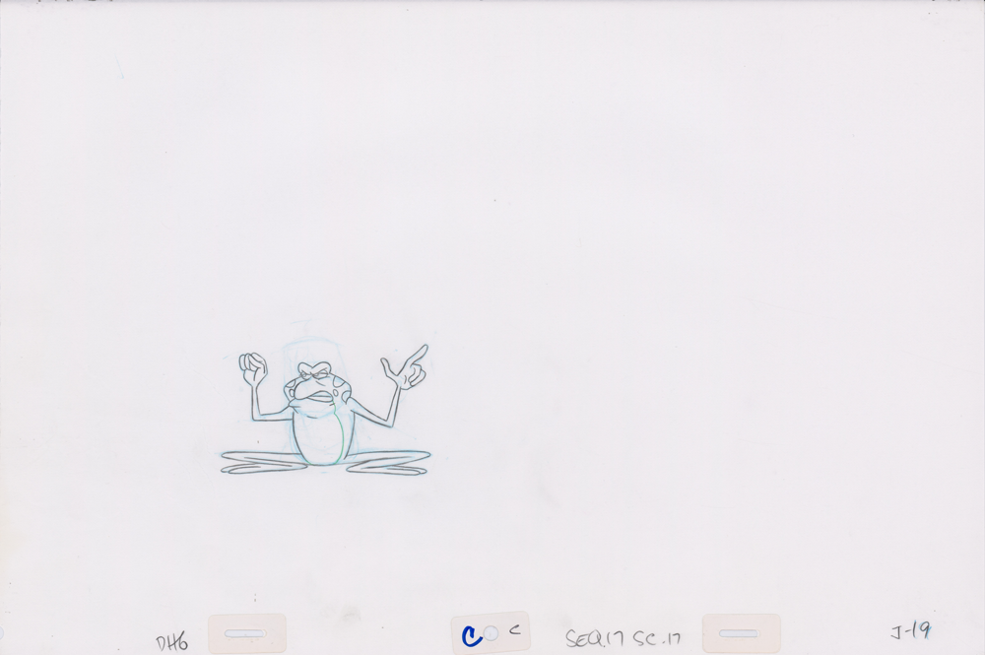This screenshot has width=985, height=655.
Task: Click the spotted cheek on frog's head
Action: [338, 389]
